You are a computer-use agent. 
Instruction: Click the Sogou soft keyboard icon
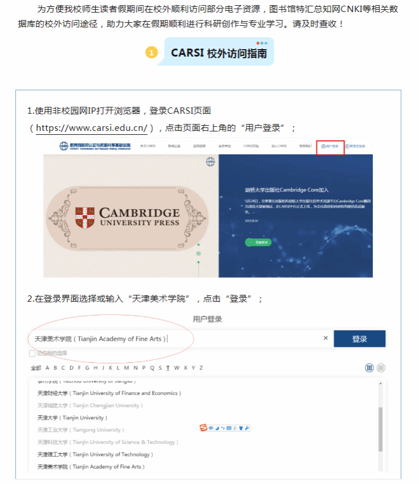(229, 428)
